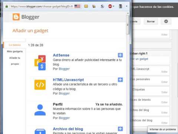This screenshot has height=134, width=178.
Task: Click the green padlock security icon
Action: [x=7, y=6]
